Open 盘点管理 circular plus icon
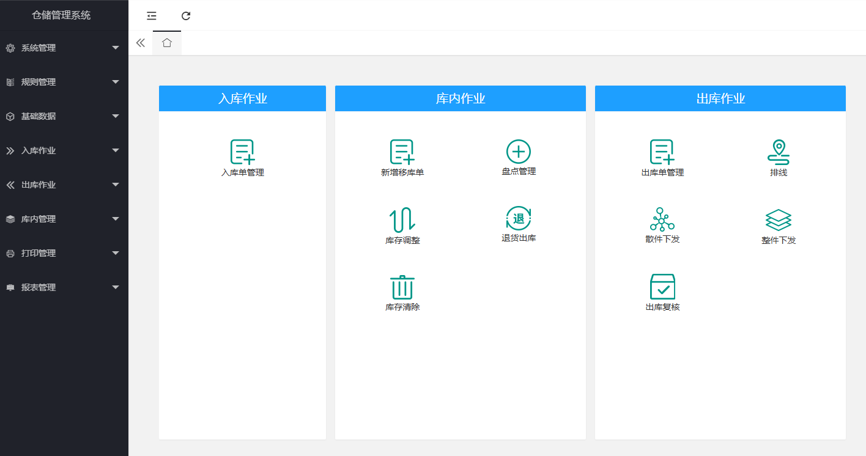This screenshot has width=866, height=456. 518,151
